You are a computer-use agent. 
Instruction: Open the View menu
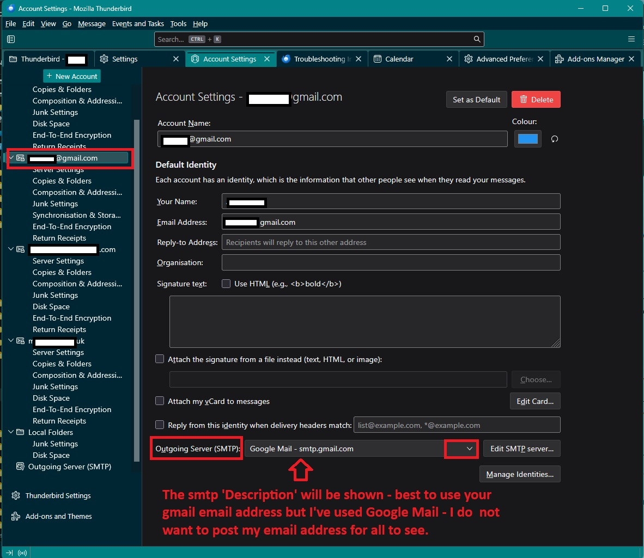(48, 23)
